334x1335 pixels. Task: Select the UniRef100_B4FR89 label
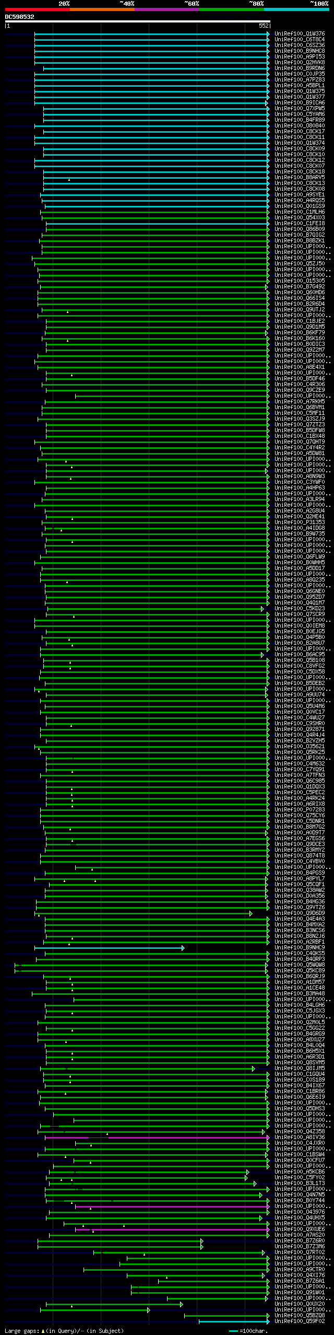click(x=300, y=120)
